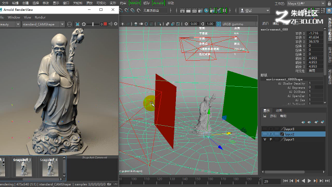Open the View menu in Arnold RenderView
This screenshot has width=332, height=187.
[x=27, y=17]
